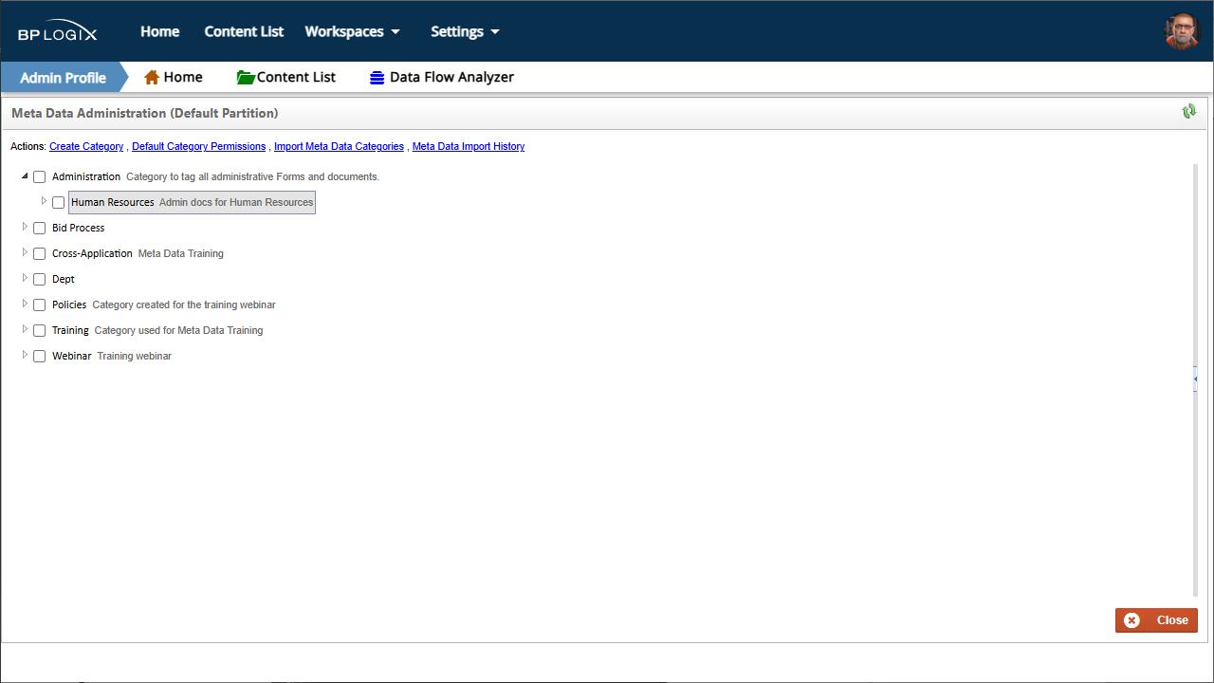Open Default Category Permissions link
Screen dimensions: 1214x683
[198, 146]
